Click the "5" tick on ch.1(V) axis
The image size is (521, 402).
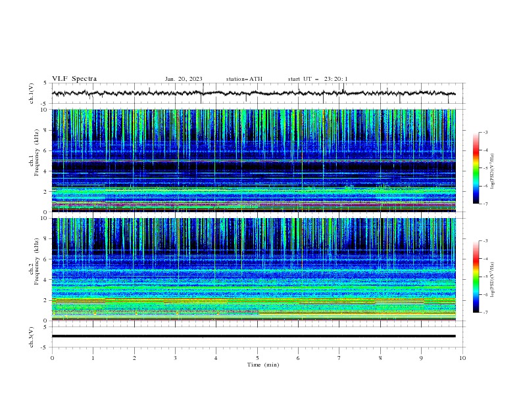coord(45,83)
